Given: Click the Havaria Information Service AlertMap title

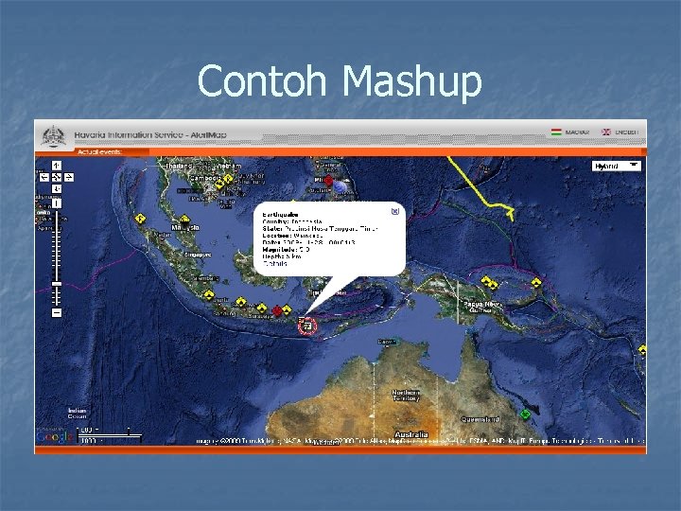Looking at the screenshot, I should (150, 134).
